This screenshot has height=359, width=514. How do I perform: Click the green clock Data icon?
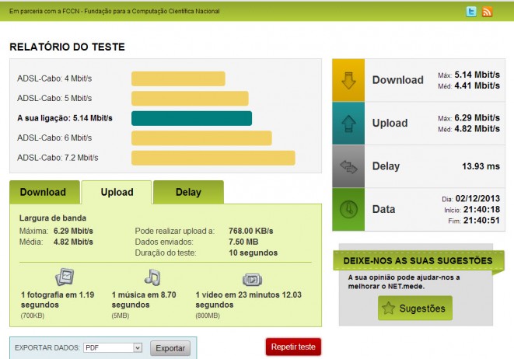coord(348,209)
